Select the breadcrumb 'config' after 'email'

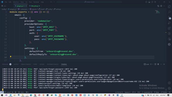(x=49, y=9)
